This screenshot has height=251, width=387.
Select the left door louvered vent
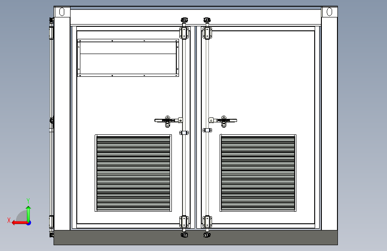click(x=133, y=173)
